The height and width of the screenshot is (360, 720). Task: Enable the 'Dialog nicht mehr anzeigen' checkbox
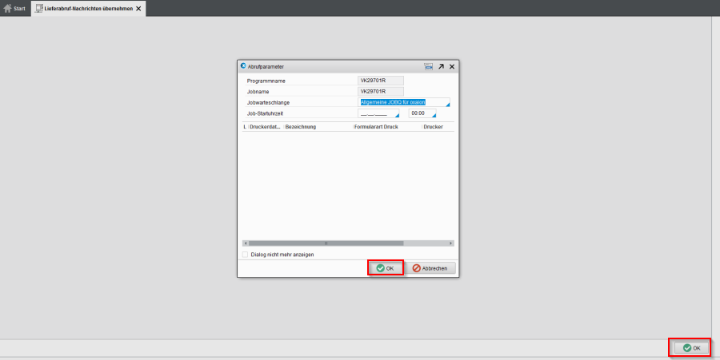point(245,255)
